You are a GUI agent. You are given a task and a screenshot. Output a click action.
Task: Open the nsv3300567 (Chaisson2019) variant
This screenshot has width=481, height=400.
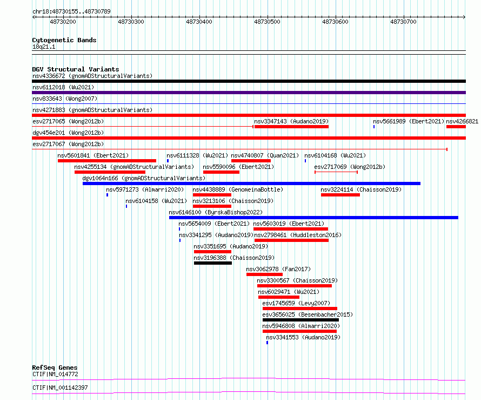(297, 280)
